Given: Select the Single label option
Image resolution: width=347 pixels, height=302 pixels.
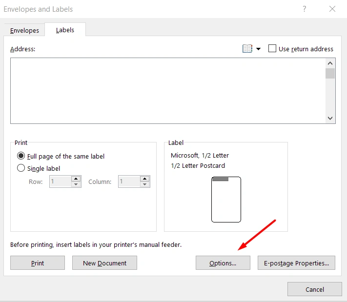Looking at the screenshot, I should coord(21,168).
